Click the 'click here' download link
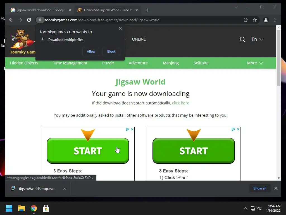 pos(181,103)
